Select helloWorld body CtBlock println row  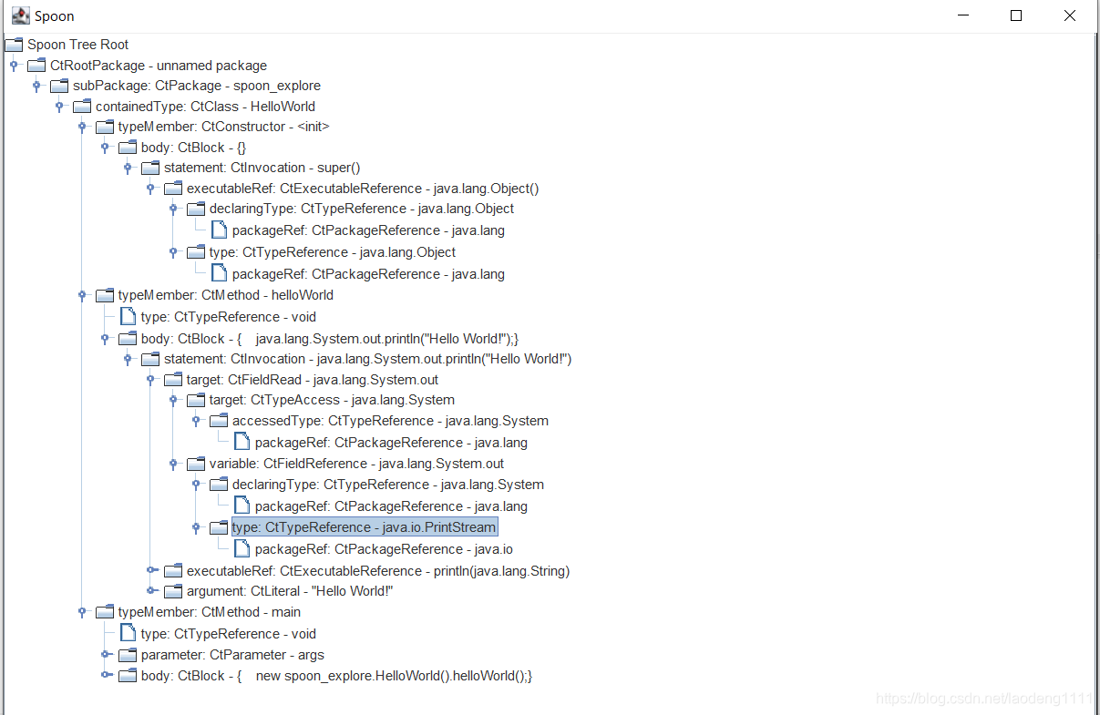click(330, 338)
